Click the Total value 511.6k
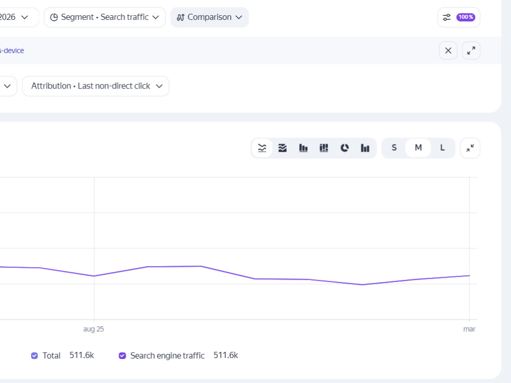 coord(81,355)
